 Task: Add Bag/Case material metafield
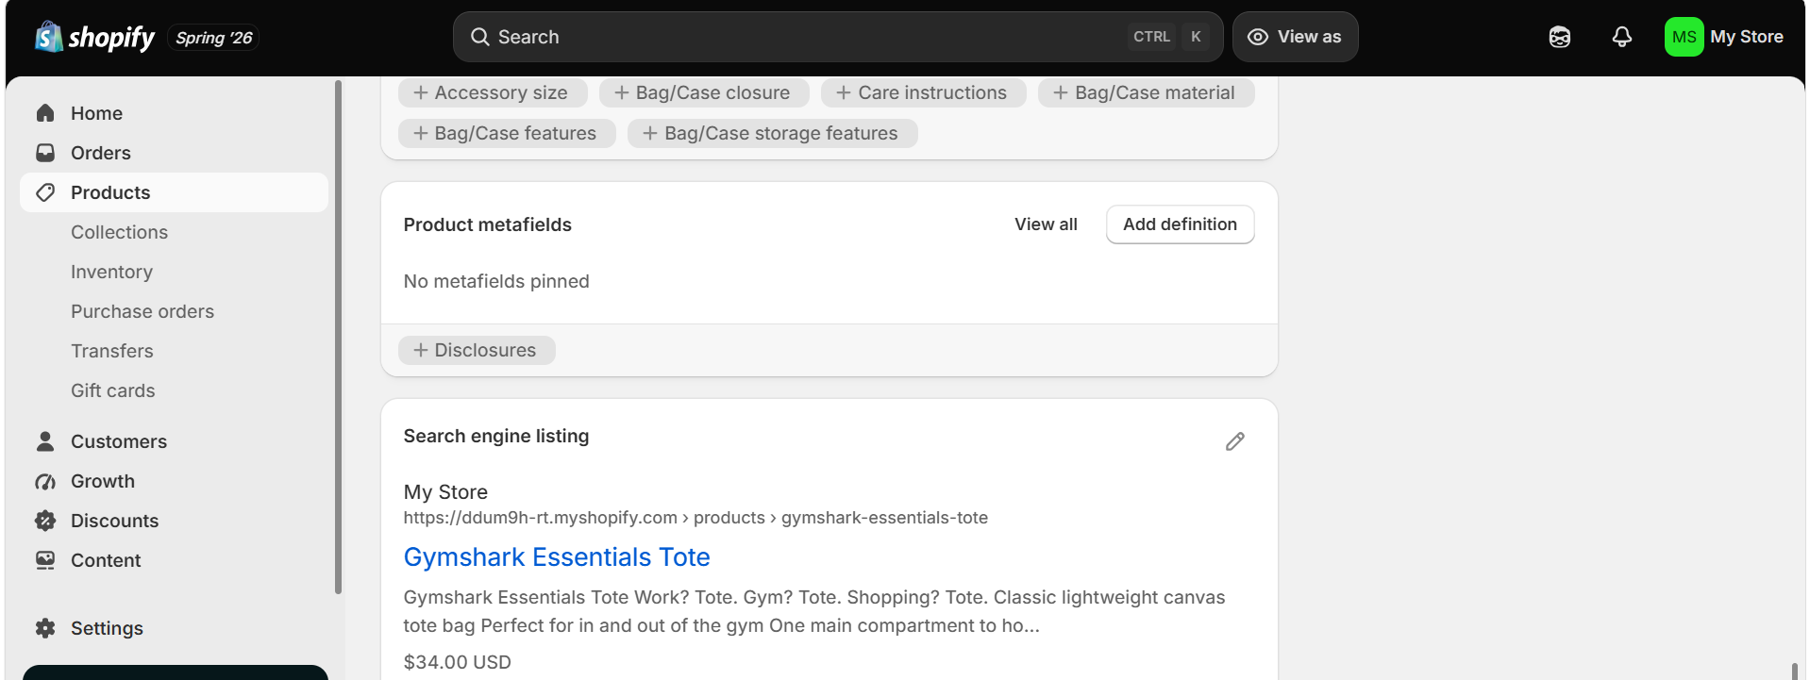tap(1146, 92)
